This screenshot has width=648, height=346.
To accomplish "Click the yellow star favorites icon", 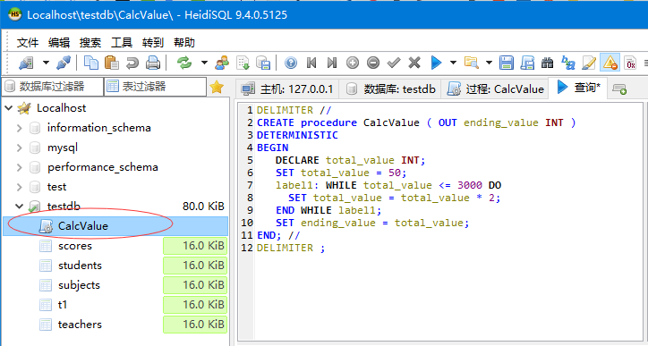I will click(x=217, y=87).
